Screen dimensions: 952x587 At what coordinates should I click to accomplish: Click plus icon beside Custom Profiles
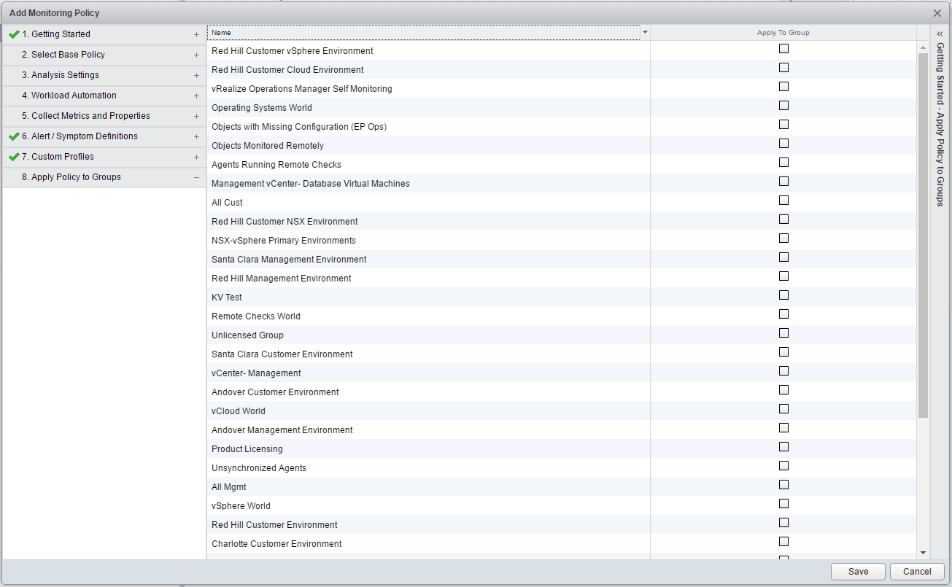click(196, 157)
